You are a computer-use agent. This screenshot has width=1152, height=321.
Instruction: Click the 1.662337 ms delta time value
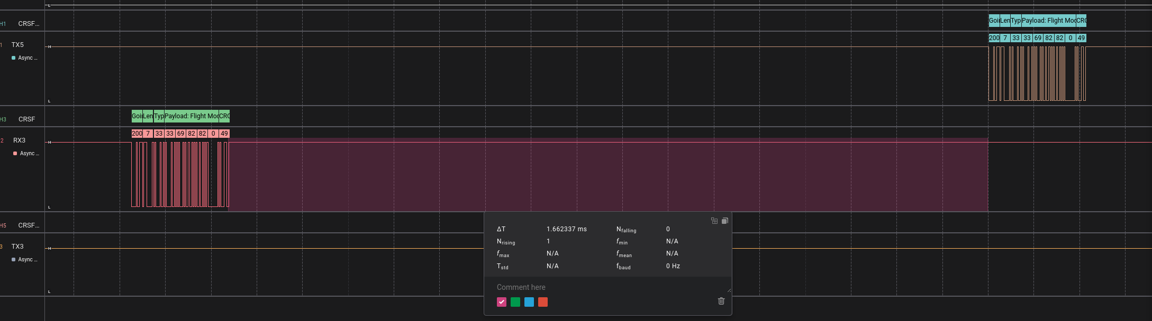click(566, 229)
